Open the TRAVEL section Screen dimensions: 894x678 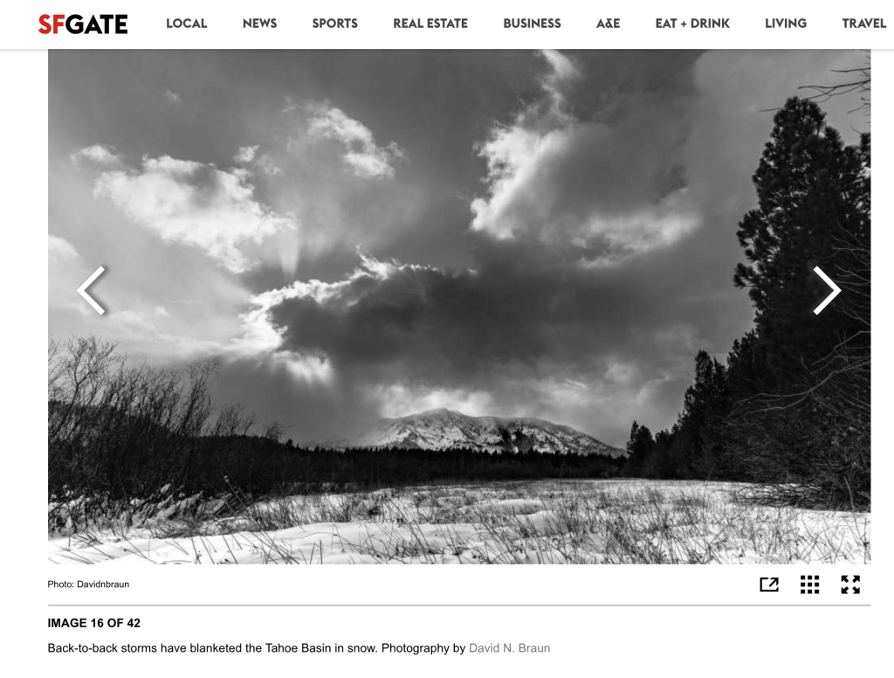pyautogui.click(x=863, y=24)
